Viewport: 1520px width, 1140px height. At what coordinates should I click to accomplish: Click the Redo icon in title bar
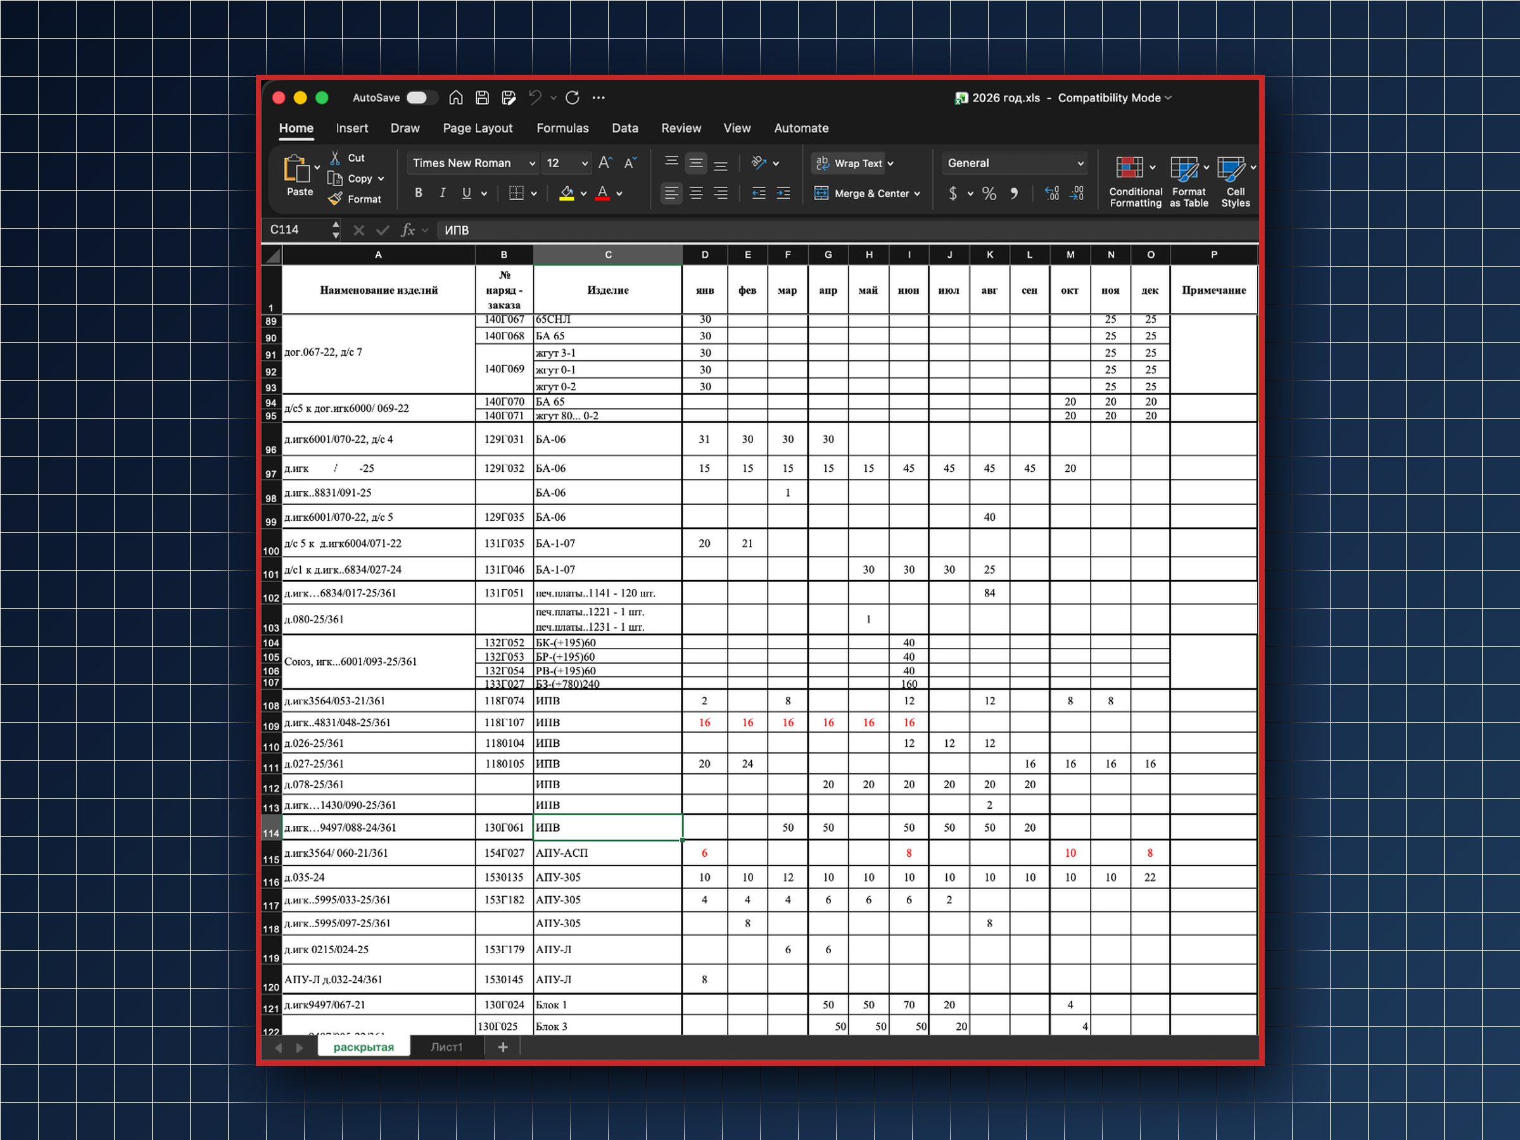click(x=573, y=98)
